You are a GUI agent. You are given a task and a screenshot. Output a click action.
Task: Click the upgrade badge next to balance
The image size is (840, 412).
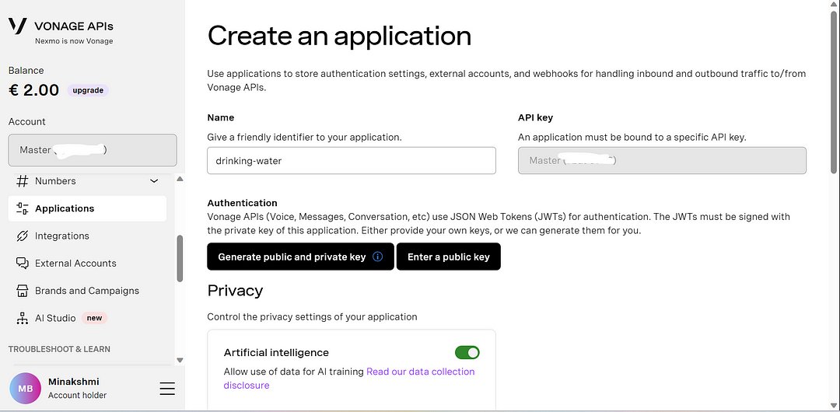(x=88, y=90)
